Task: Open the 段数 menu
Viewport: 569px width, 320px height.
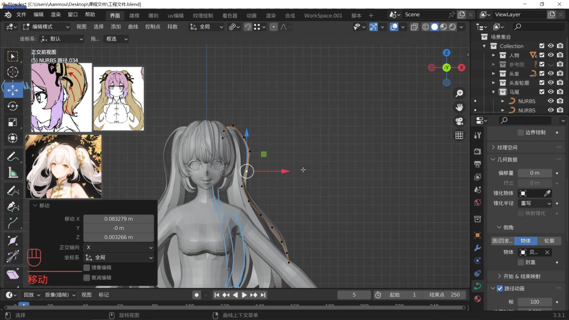Action: [x=172, y=27]
